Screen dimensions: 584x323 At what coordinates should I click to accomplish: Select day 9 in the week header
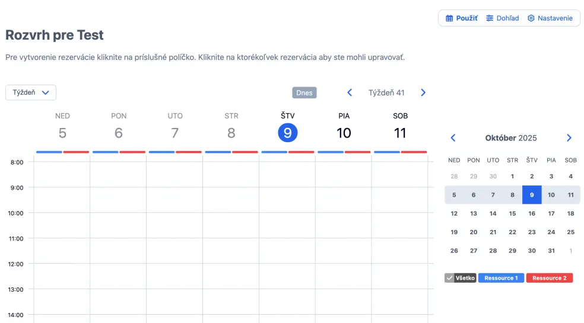tap(288, 133)
